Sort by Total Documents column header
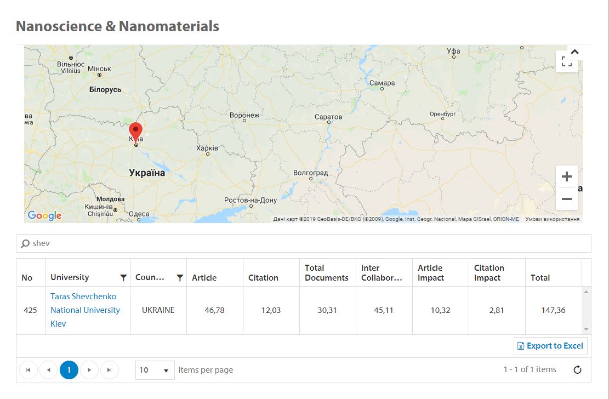 [327, 273]
